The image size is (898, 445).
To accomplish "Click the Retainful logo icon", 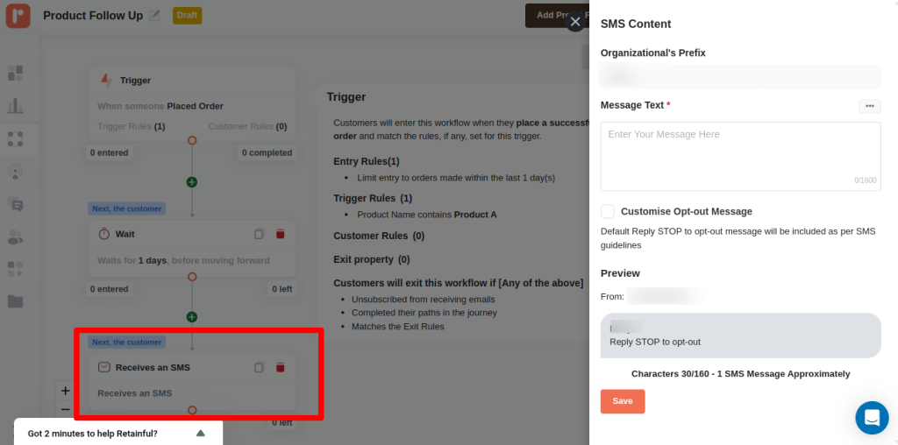I will coord(18,15).
